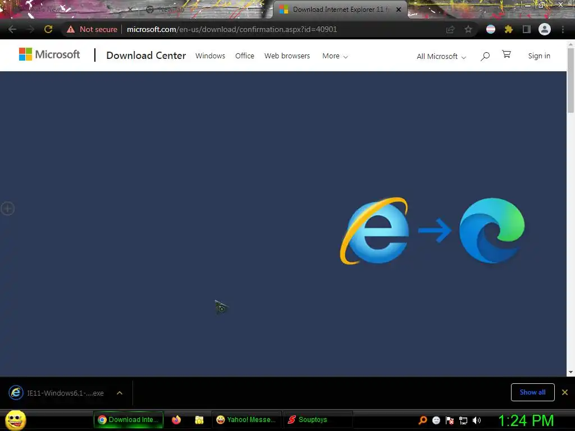Open the Not secure site warning
This screenshot has width=575, height=431.
tap(92, 29)
